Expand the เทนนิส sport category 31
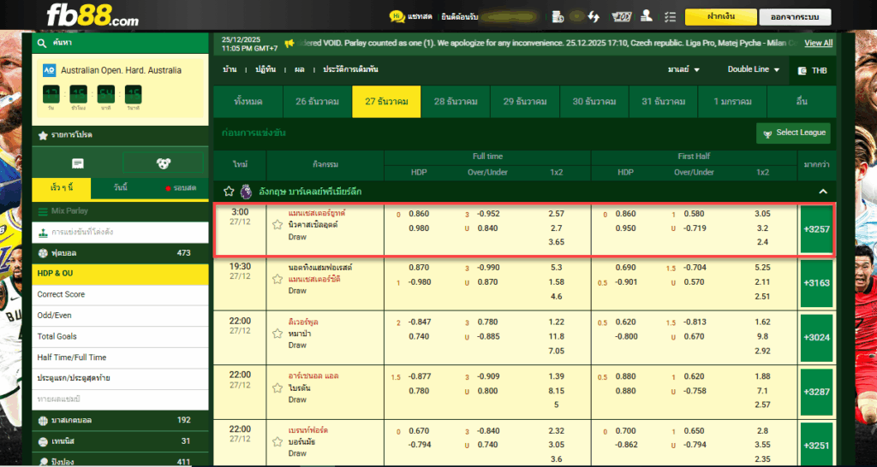 (120, 441)
